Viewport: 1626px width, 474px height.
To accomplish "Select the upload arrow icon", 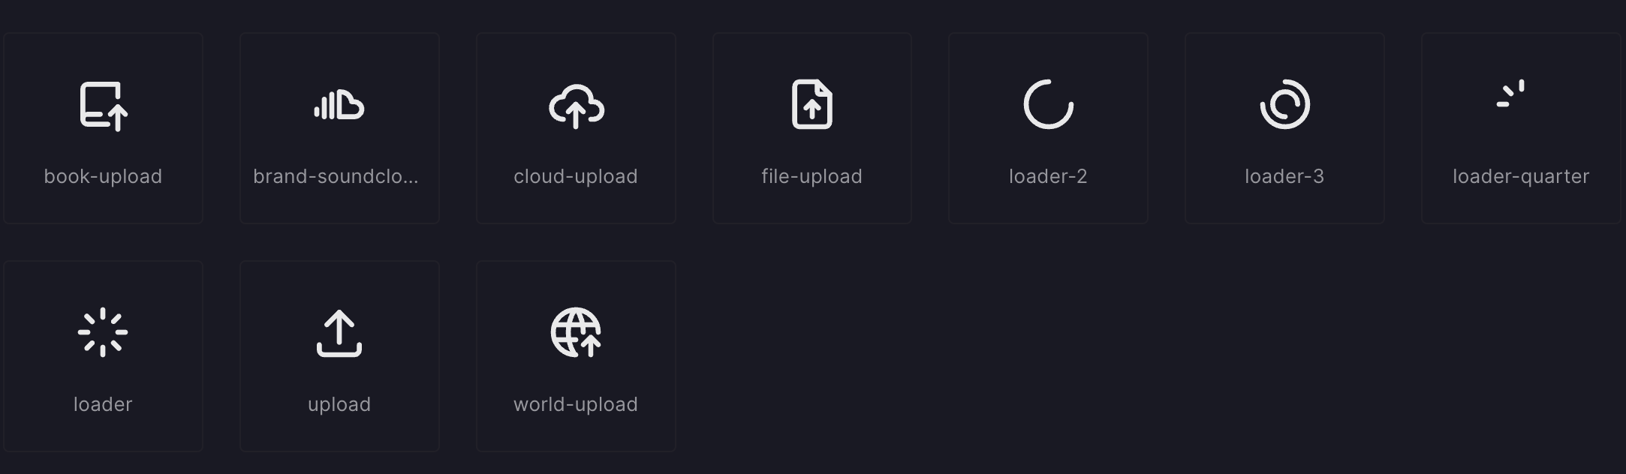I will tap(339, 332).
